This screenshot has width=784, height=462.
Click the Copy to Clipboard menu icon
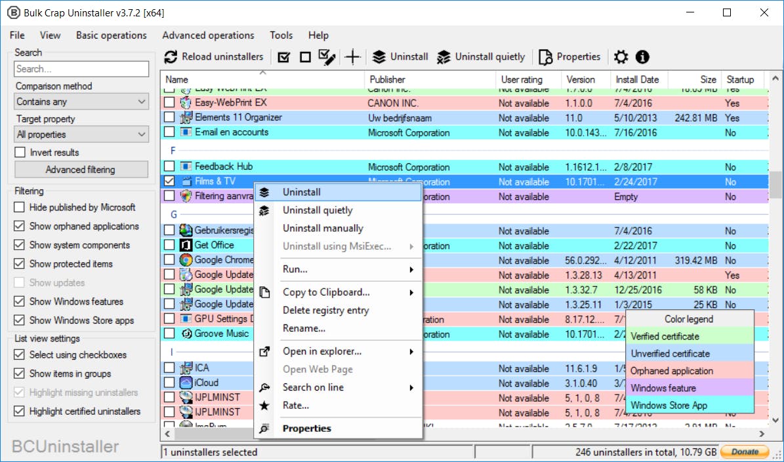[x=264, y=292]
